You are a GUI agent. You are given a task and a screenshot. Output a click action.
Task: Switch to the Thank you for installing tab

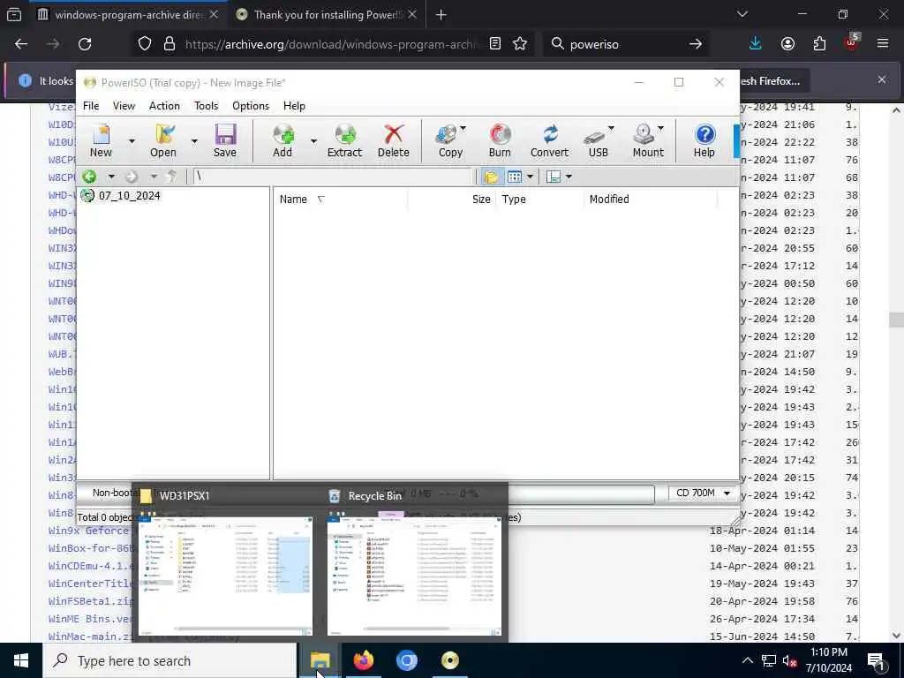point(327,14)
